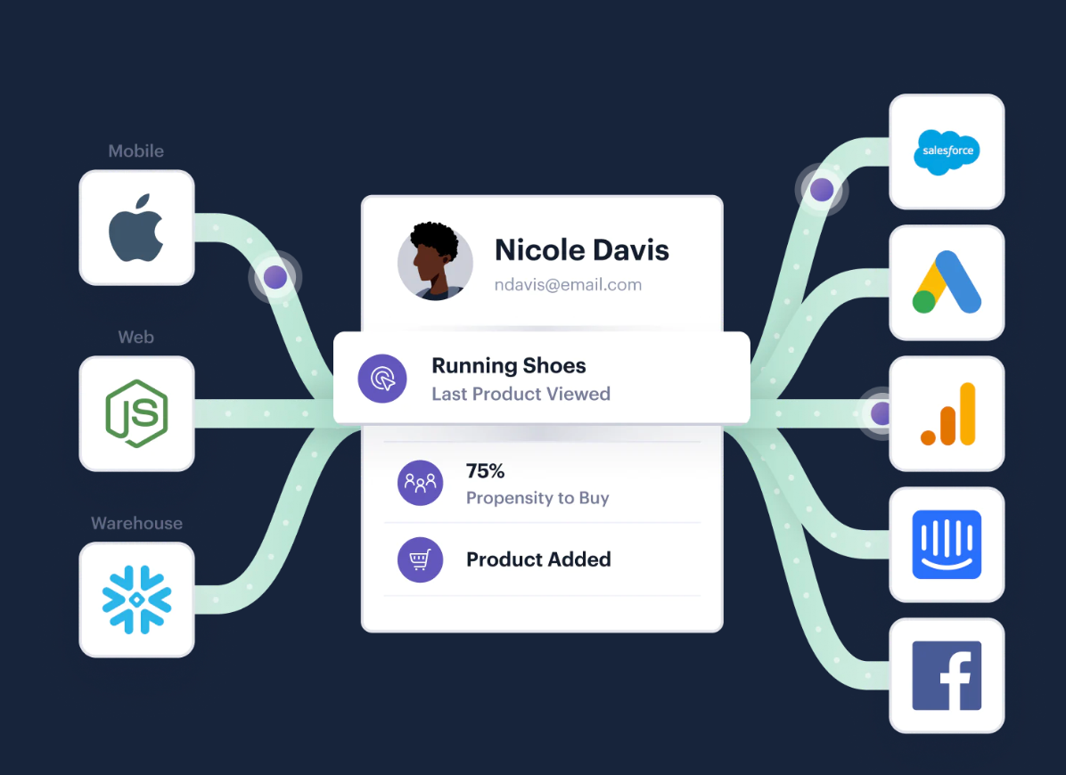Click the purple dot beside Google Analytics tile

(881, 413)
